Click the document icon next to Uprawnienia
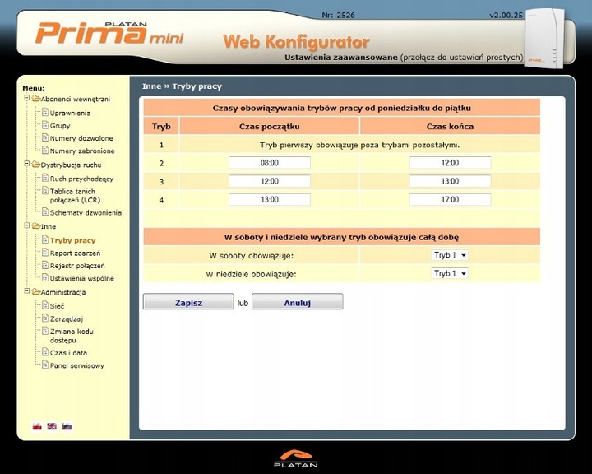Image resolution: width=592 pixels, height=474 pixels. coord(45,112)
